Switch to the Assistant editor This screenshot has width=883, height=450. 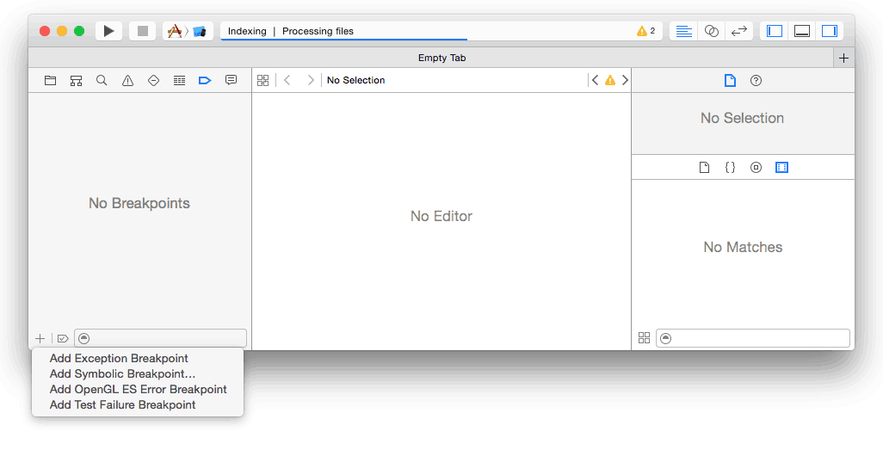point(712,31)
